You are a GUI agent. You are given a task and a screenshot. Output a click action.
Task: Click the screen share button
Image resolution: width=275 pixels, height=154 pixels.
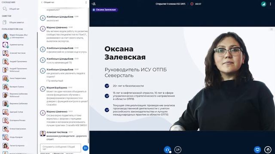click(257, 150)
